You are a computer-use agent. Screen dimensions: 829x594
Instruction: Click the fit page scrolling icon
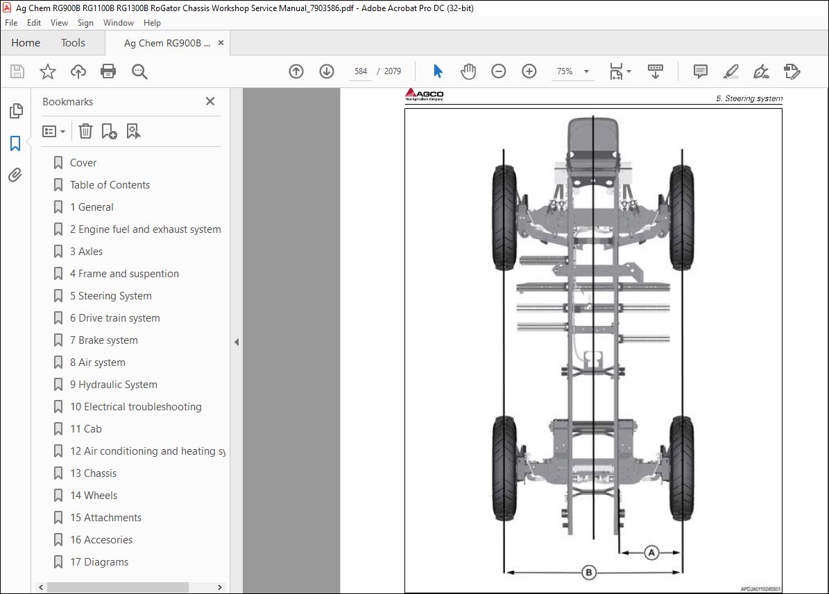pyautogui.click(x=617, y=71)
